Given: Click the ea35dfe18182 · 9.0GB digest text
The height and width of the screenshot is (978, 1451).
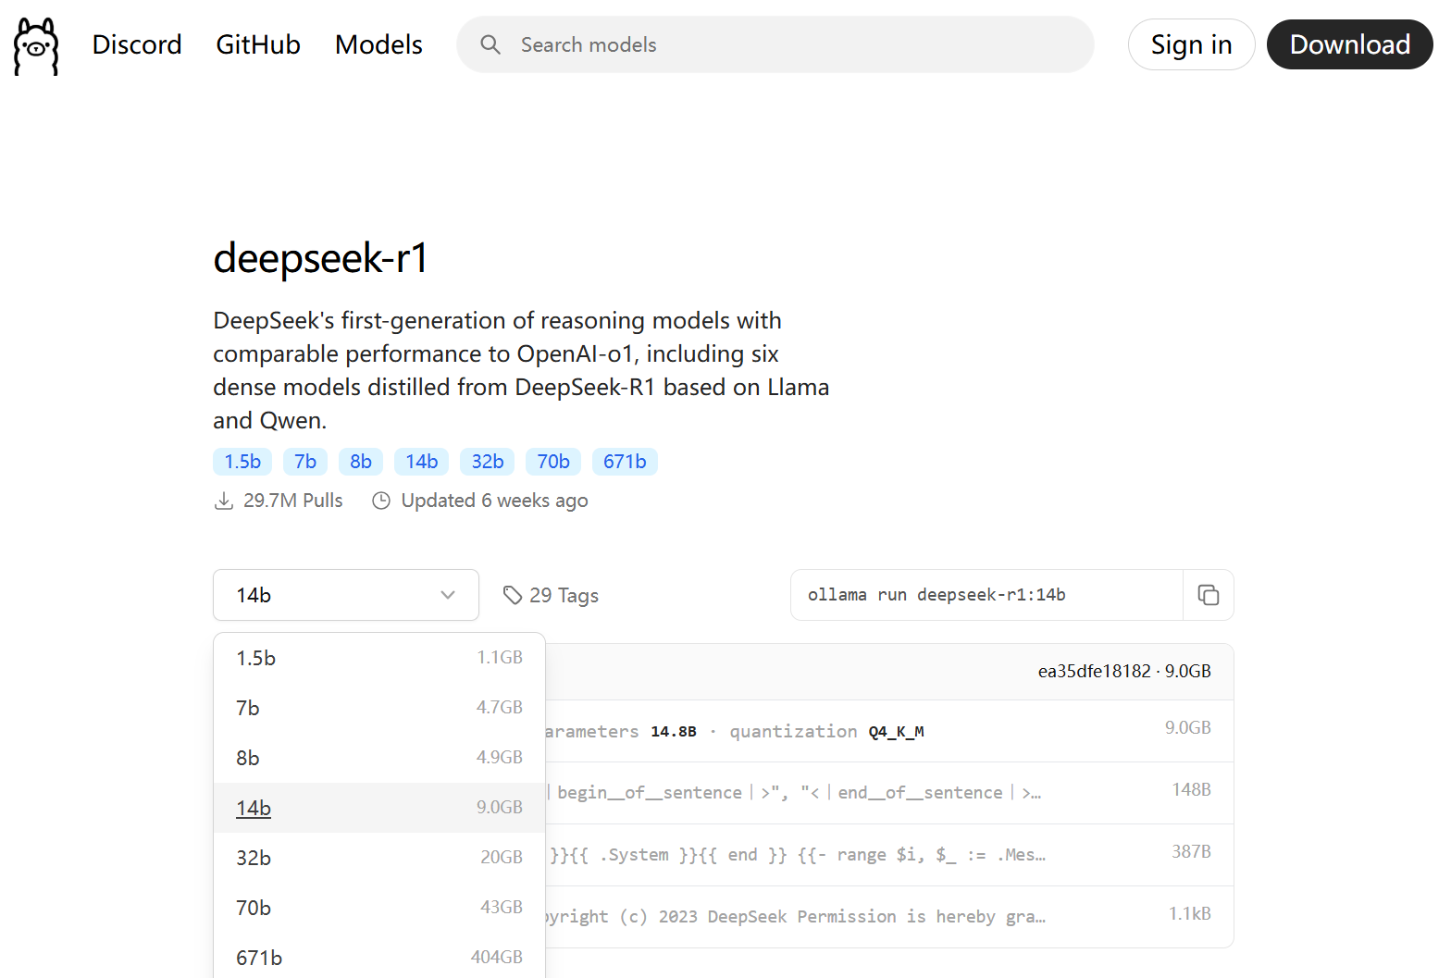Looking at the screenshot, I should 1124,671.
